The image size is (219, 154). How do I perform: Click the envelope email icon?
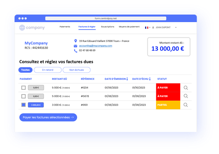tap(75, 46)
